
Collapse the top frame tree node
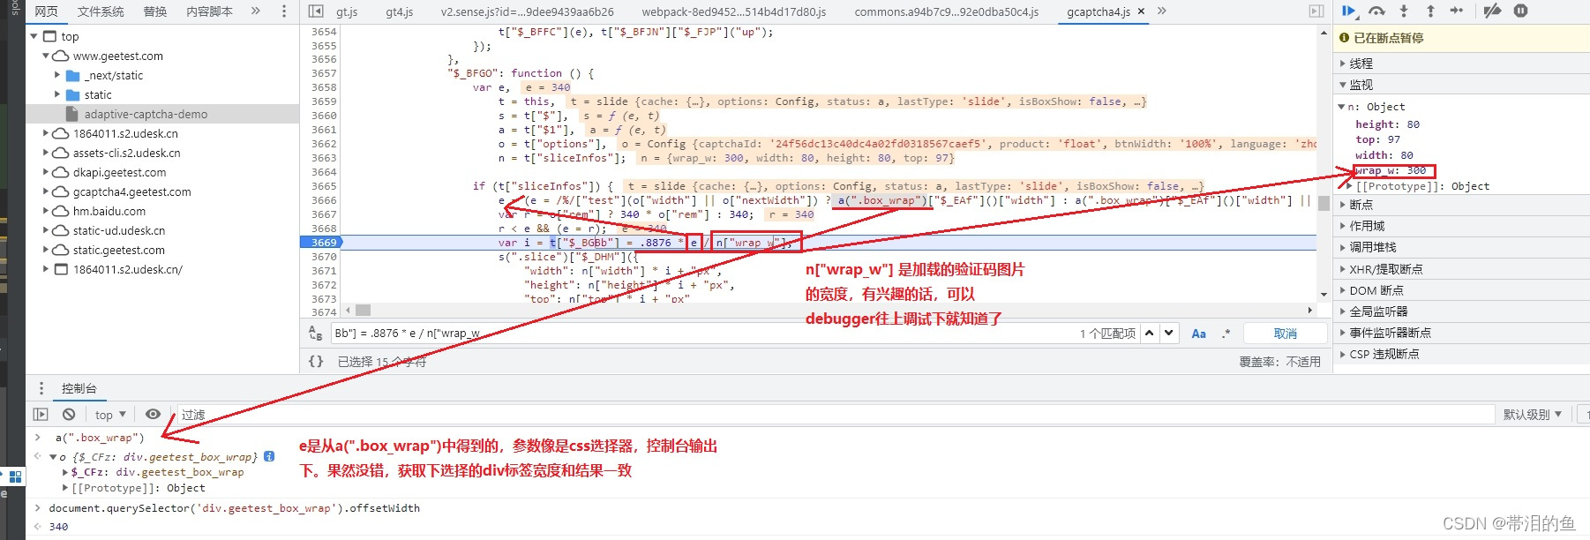[x=34, y=36]
